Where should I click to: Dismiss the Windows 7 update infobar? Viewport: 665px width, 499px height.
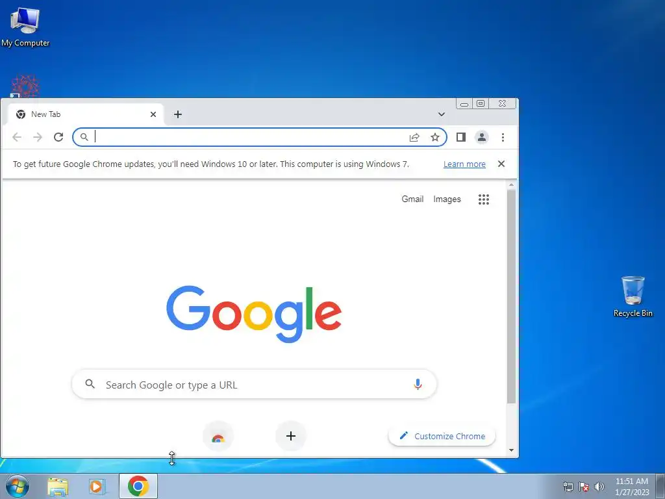[501, 164]
